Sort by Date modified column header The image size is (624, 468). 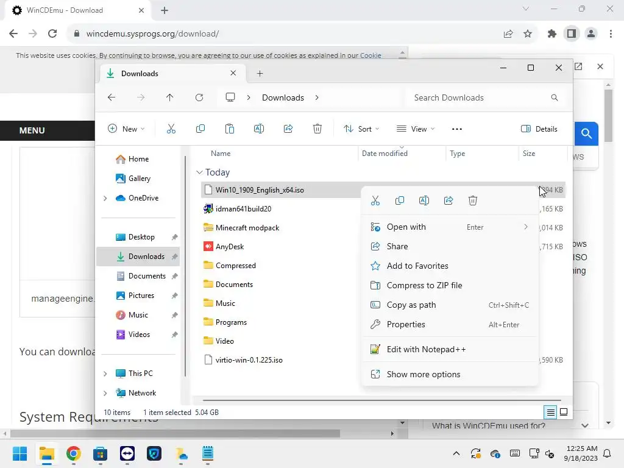[x=385, y=153]
